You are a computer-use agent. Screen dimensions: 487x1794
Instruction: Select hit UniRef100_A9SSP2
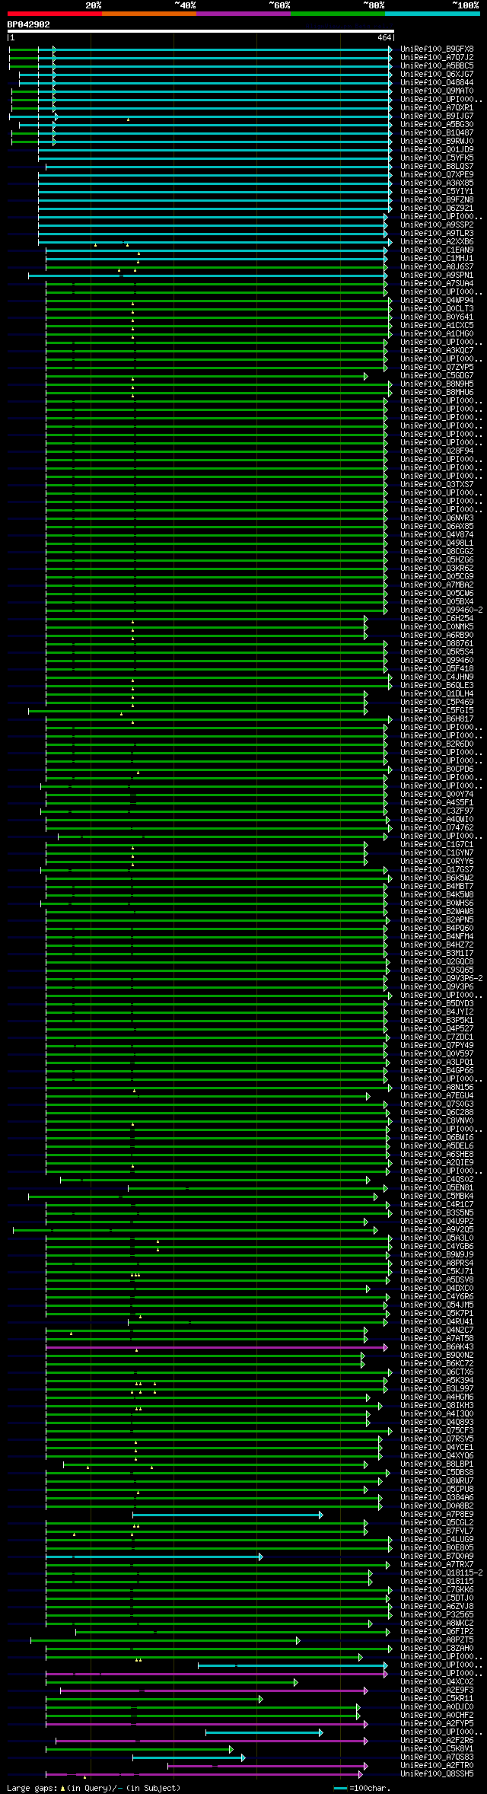pos(437,225)
